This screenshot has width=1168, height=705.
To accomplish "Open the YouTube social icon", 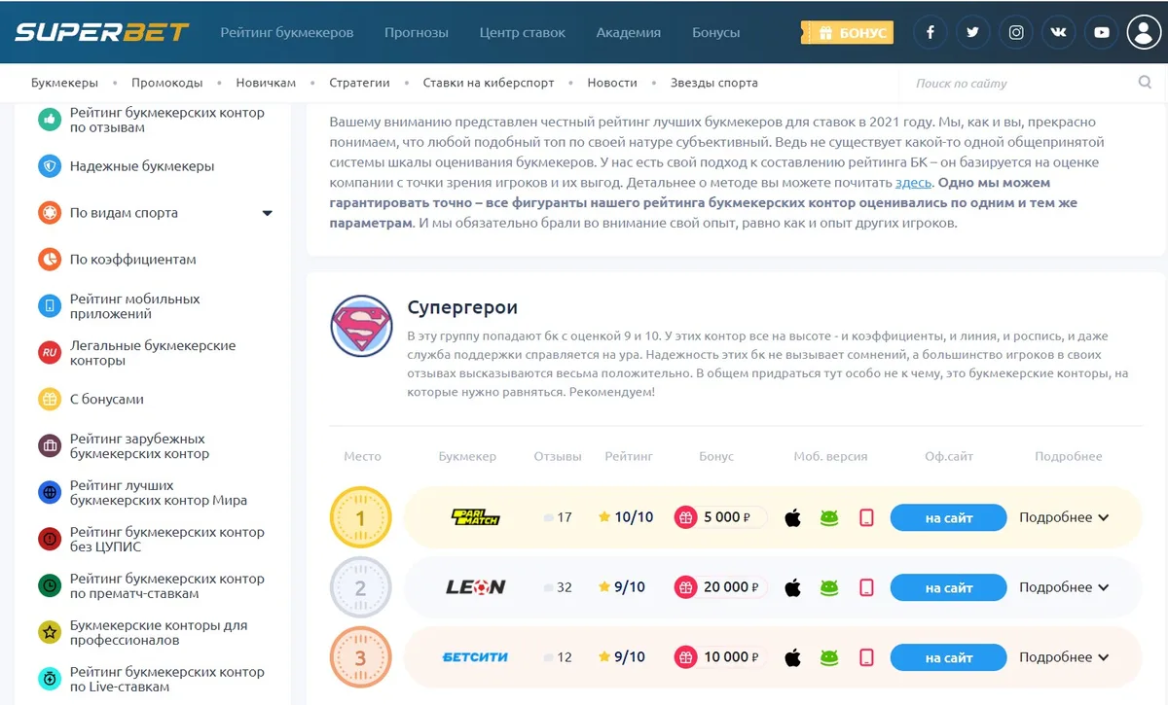I will tap(1101, 32).
